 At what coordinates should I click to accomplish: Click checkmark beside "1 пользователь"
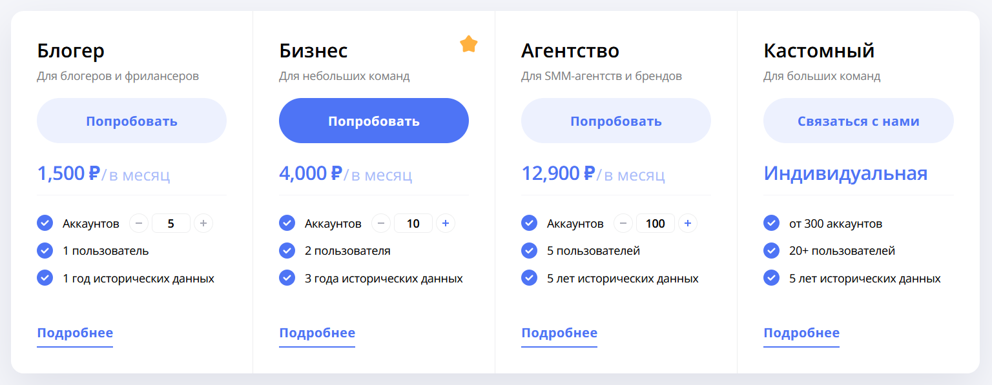pyautogui.click(x=45, y=250)
